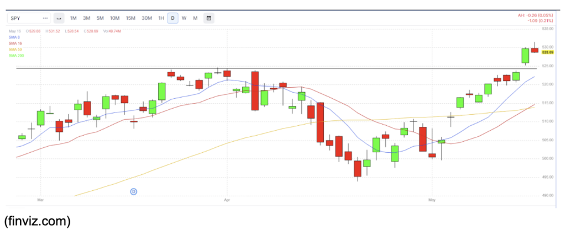
Task: Click the high value H531.52
Action: pyautogui.click(x=53, y=31)
